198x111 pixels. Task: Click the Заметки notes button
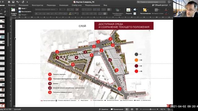point(104,109)
